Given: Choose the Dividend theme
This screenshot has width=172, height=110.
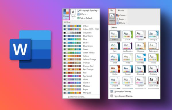Looking at the screenshot, I should [x=153, y=70].
